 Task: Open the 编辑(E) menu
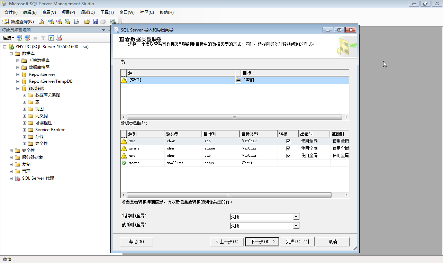pos(30,12)
